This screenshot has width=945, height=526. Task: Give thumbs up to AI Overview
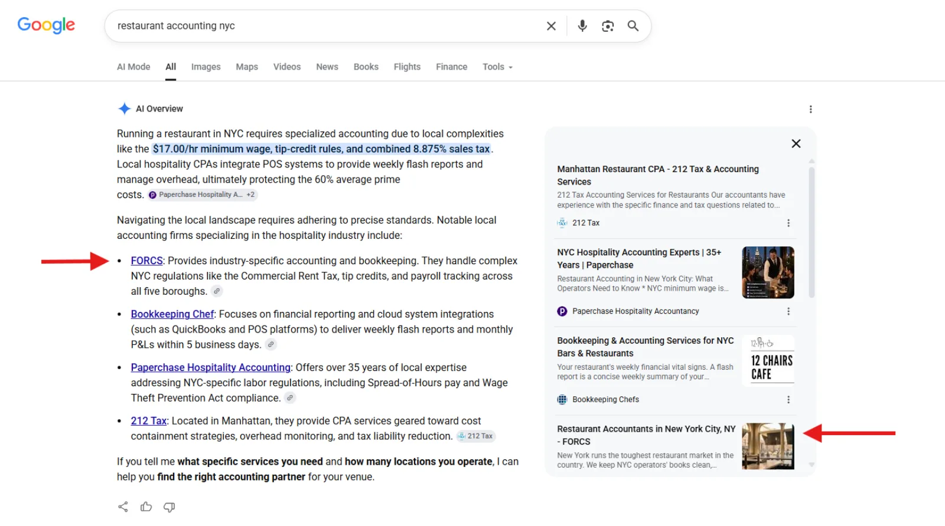146,507
